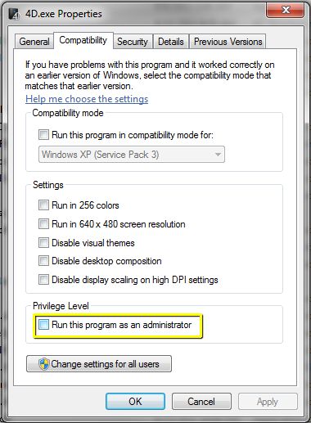Toggle Disable display scaling on high DPI settings
Viewport: 311px width, 423px height.
(43, 280)
